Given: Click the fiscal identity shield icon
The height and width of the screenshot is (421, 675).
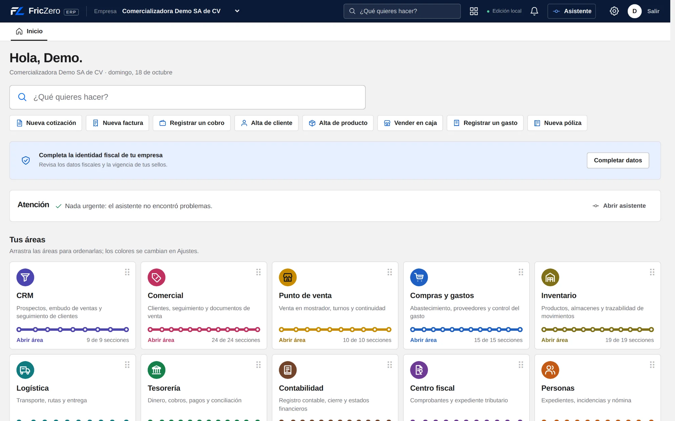Looking at the screenshot, I should 26,160.
